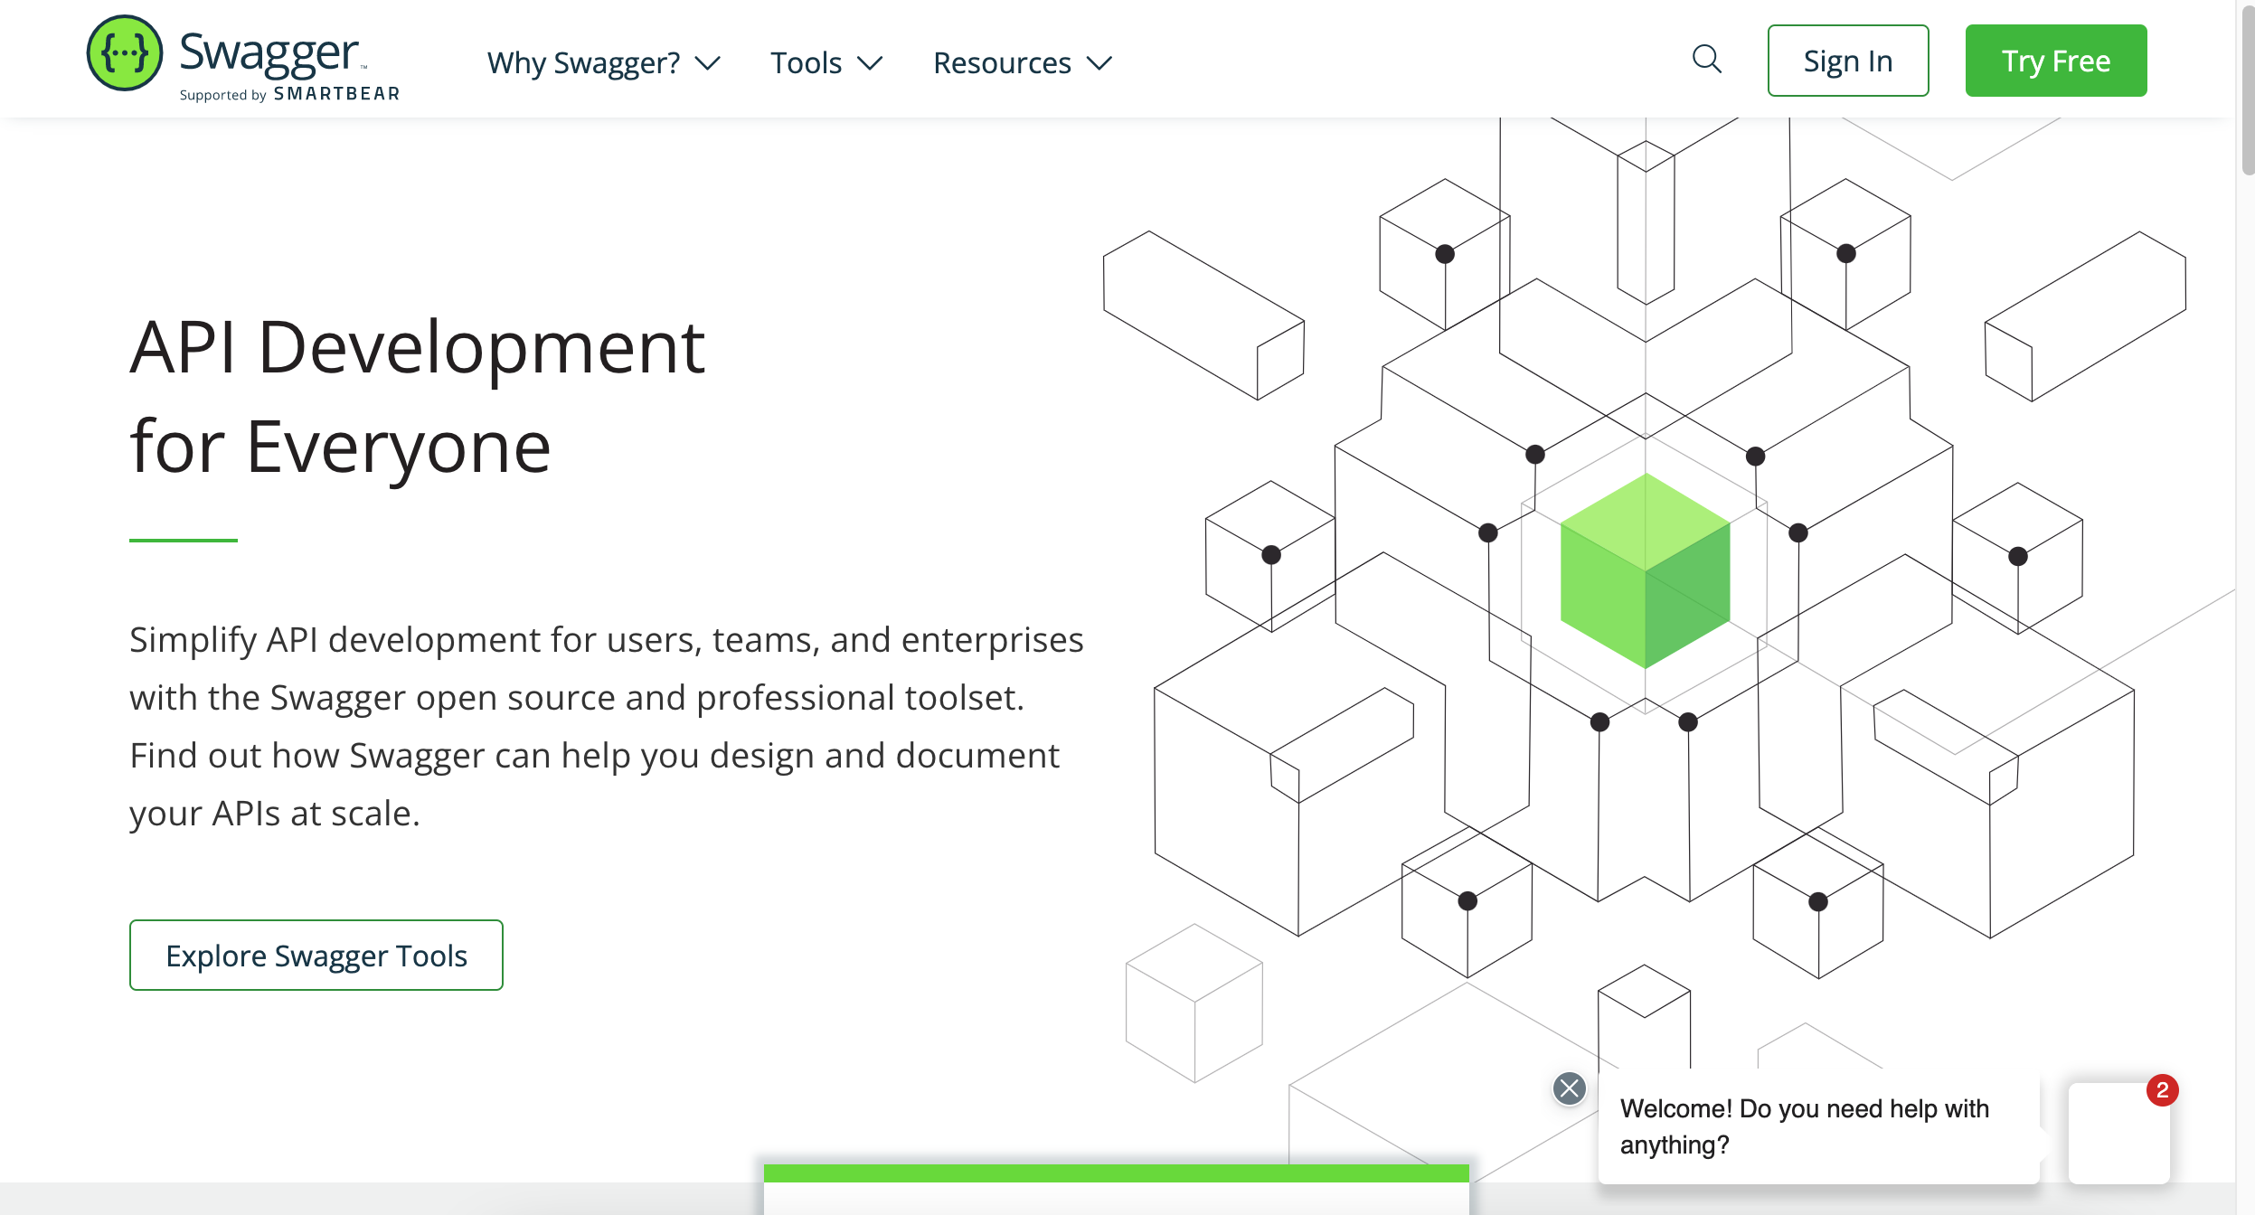Click the Explore Swagger Tools button
This screenshot has width=2255, height=1215.
[316, 956]
